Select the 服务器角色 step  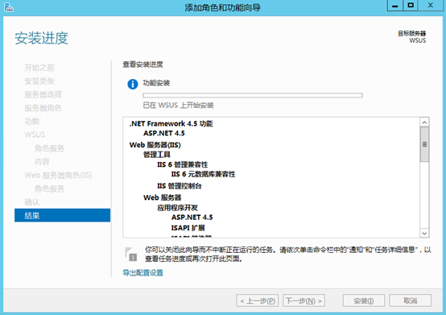43,108
